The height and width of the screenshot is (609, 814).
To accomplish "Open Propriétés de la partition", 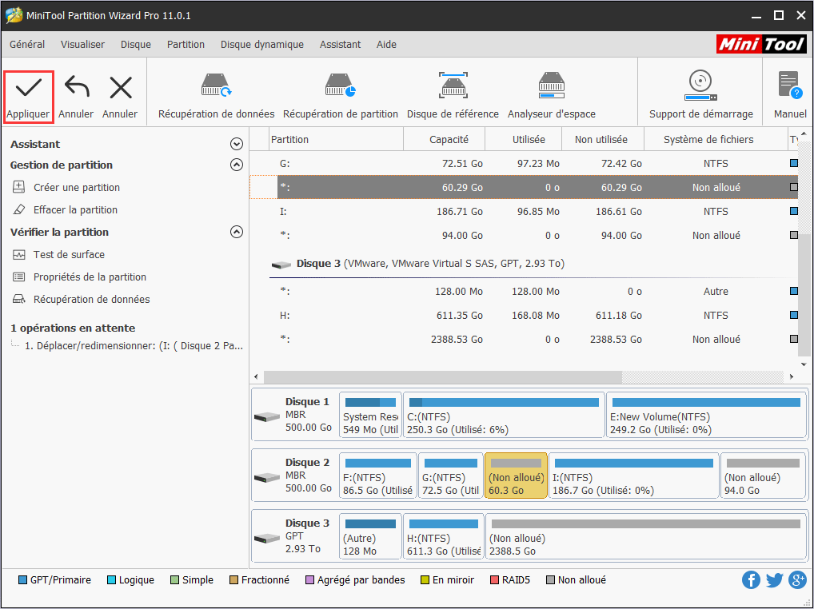I will pyautogui.click(x=90, y=277).
